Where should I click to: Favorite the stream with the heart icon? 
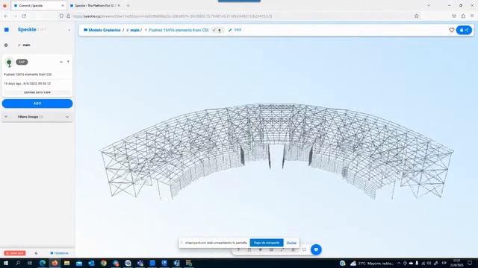(x=451, y=30)
